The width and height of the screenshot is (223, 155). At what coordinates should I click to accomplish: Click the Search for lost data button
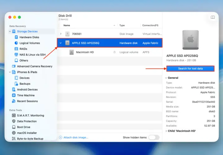point(190,69)
